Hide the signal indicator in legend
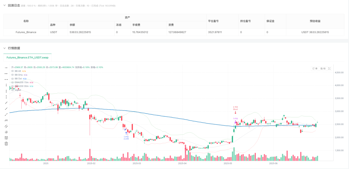This screenshot has height=169, width=349. (x=12, y=90)
